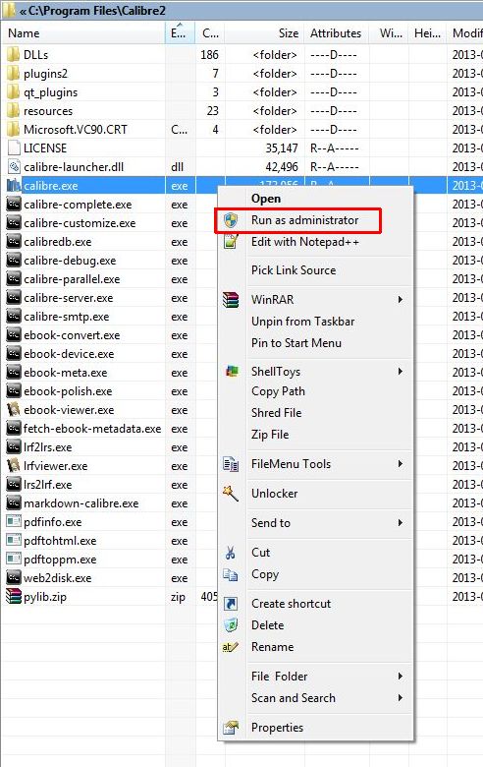This screenshot has height=767, width=483.
Task: Click the ebook-viewer.exe file icon
Action: (x=13, y=409)
